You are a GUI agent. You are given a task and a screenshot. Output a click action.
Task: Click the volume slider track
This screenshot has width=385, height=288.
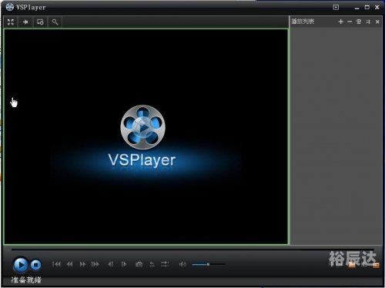click(x=209, y=264)
